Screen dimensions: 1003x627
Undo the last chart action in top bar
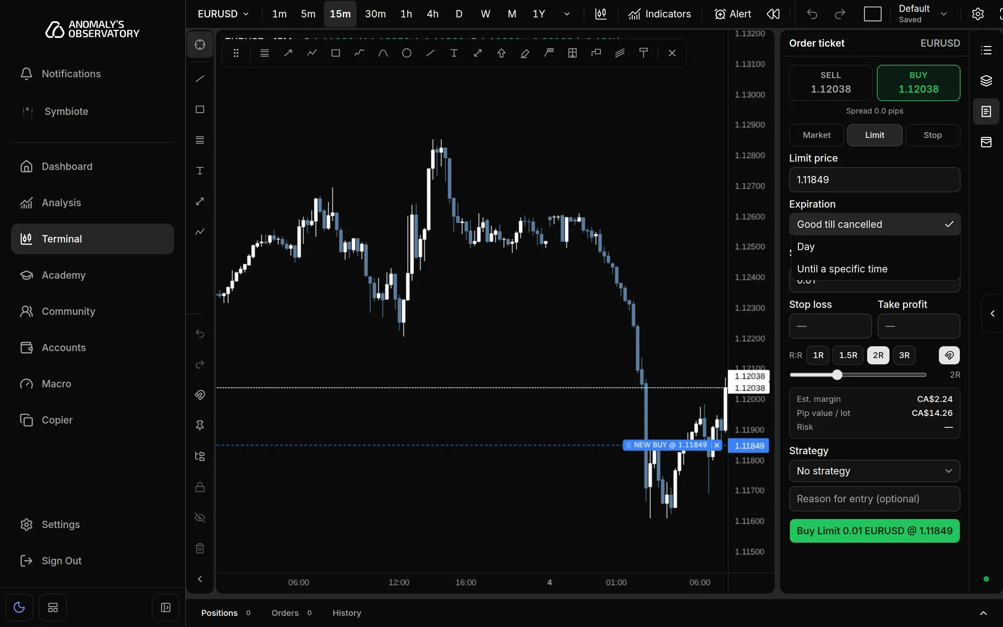812,14
